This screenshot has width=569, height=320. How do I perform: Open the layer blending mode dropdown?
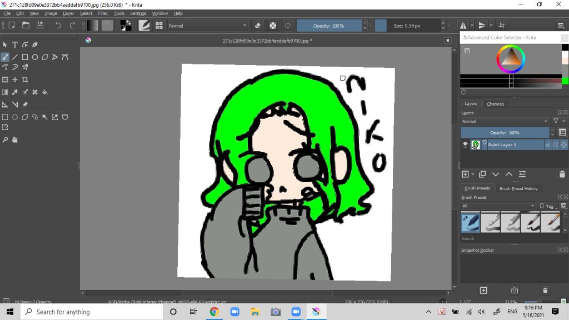(x=505, y=121)
